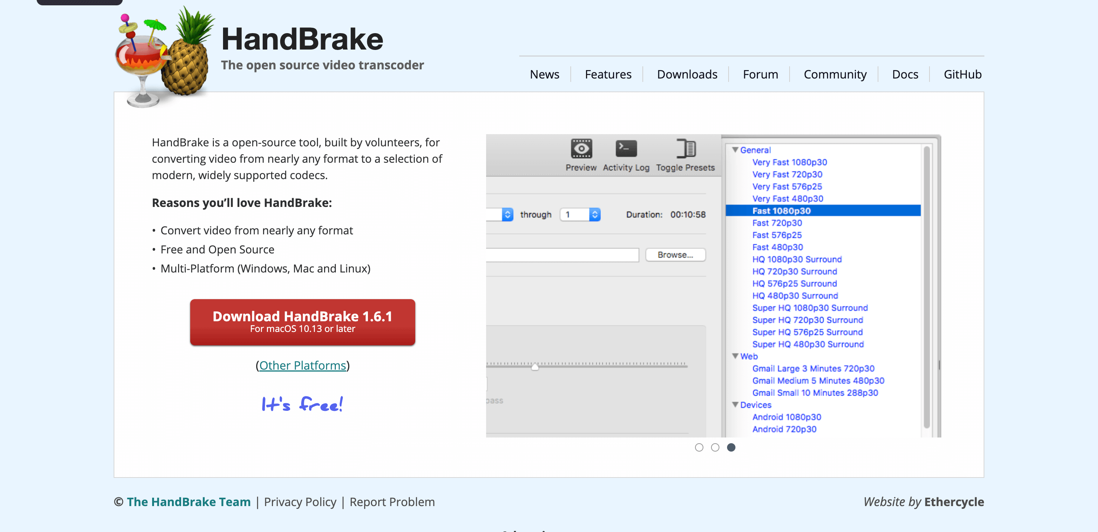Select Fast 576p25 preset
Viewport: 1098px width, 532px height.
pos(777,235)
